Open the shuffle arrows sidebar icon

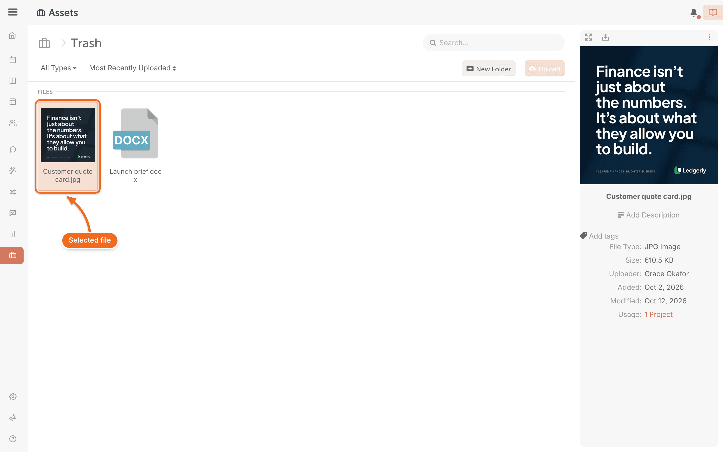pyautogui.click(x=13, y=192)
